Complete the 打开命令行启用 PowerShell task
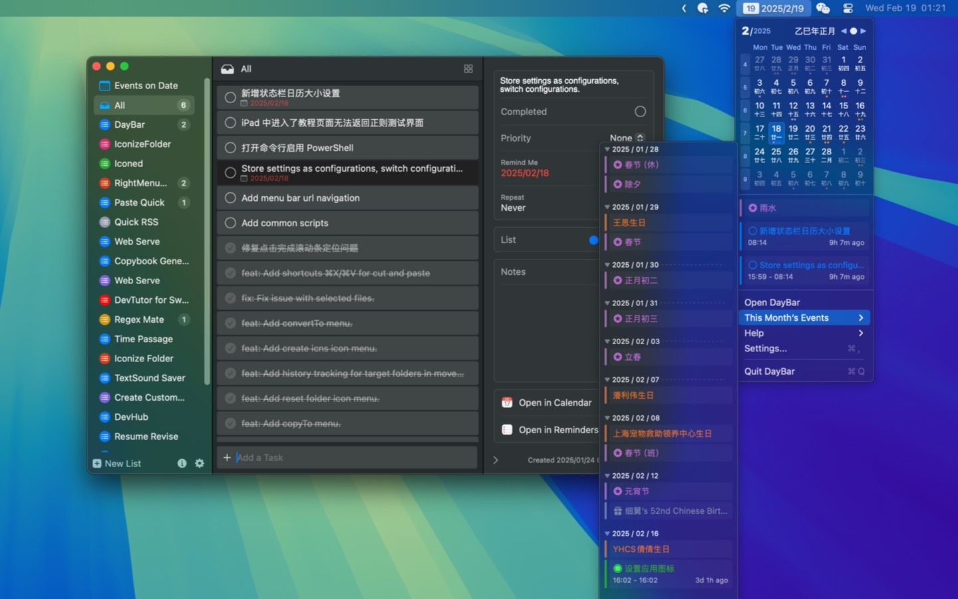Screen dimensions: 958x599 230,148
